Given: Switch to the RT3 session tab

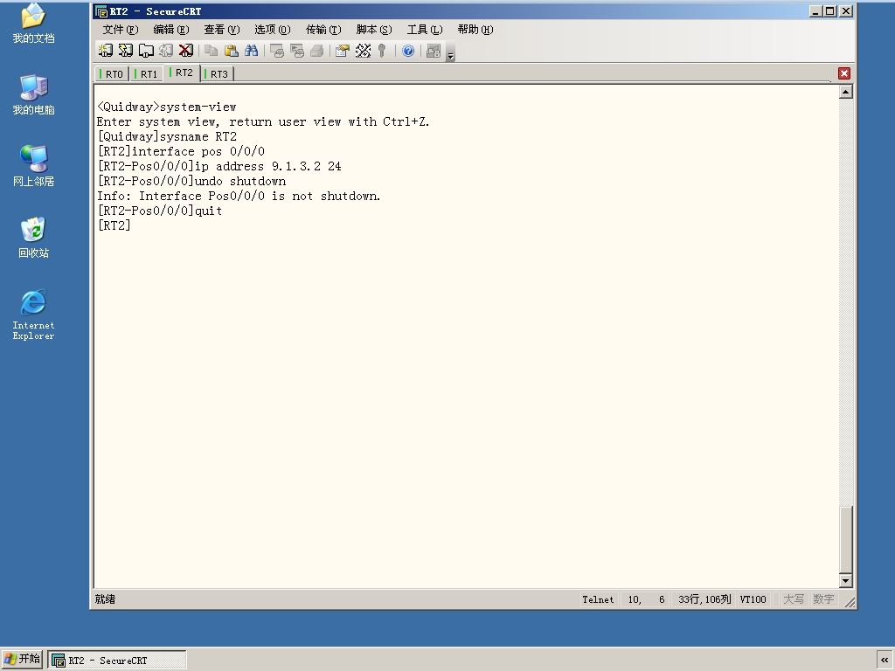Looking at the screenshot, I should (x=217, y=74).
